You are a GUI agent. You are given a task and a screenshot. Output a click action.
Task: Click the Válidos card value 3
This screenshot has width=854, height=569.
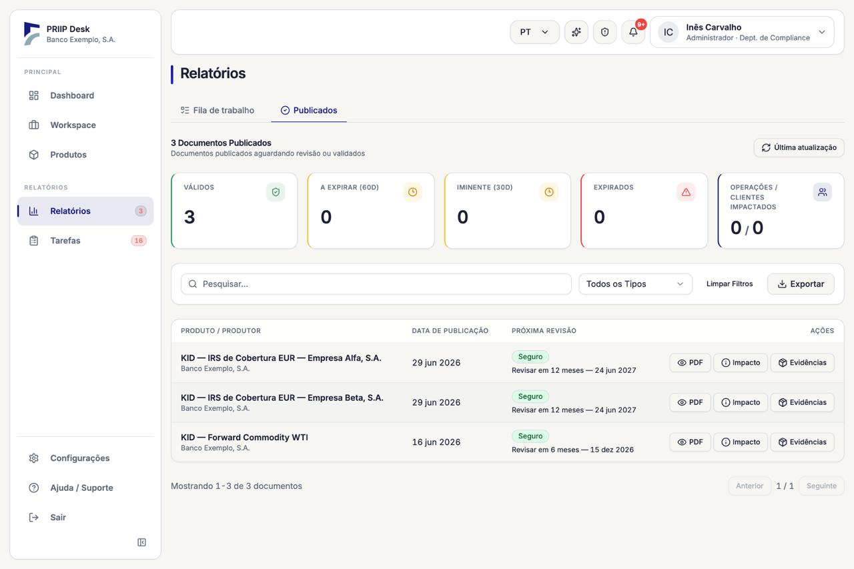click(x=189, y=217)
